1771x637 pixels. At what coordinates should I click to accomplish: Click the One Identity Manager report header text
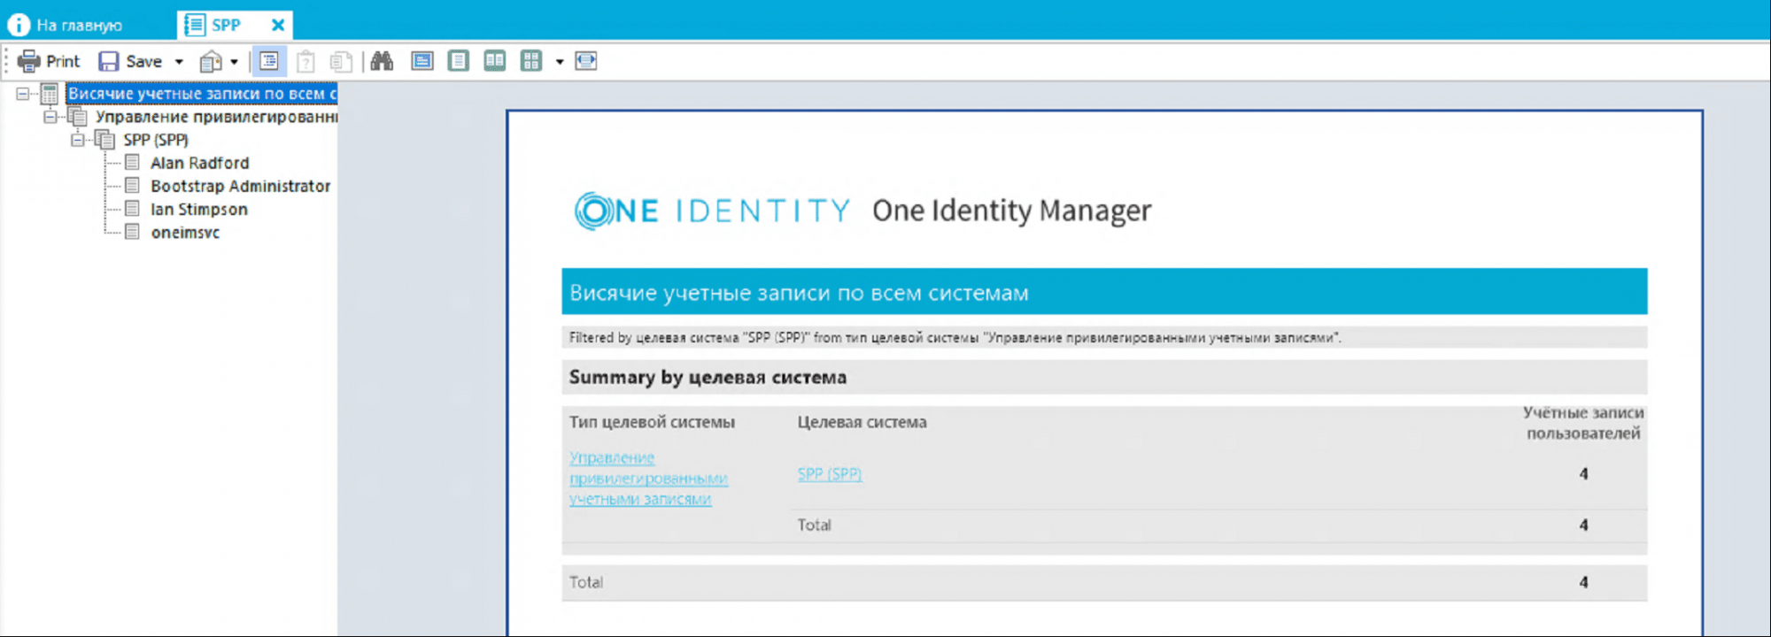[1011, 211]
